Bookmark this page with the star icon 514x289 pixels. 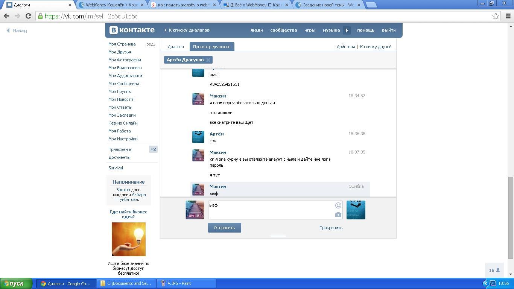click(496, 16)
